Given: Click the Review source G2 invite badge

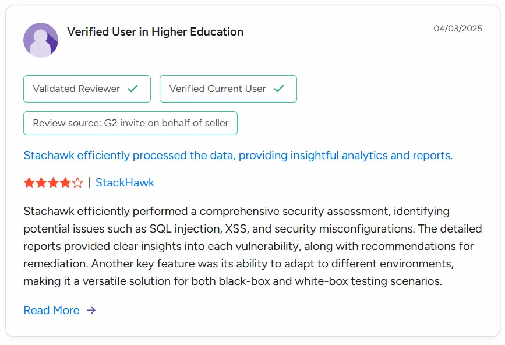Looking at the screenshot, I should coord(130,123).
